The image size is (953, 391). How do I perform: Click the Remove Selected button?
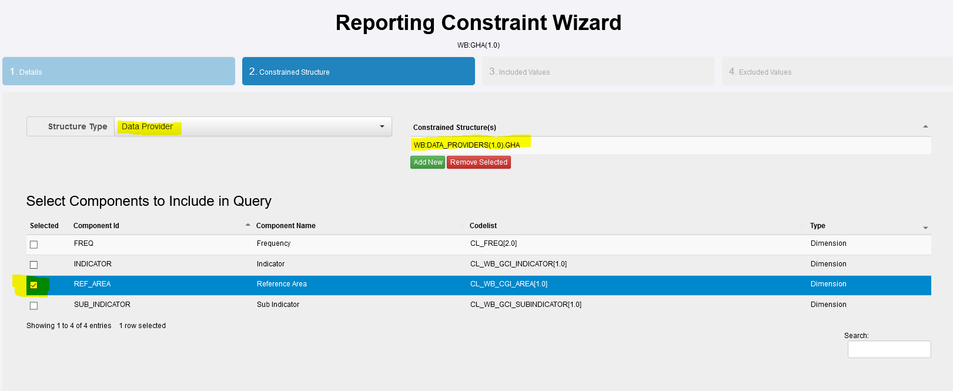479,162
